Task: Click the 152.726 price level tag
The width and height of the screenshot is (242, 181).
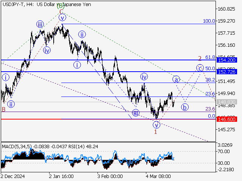Action: (x=226, y=72)
